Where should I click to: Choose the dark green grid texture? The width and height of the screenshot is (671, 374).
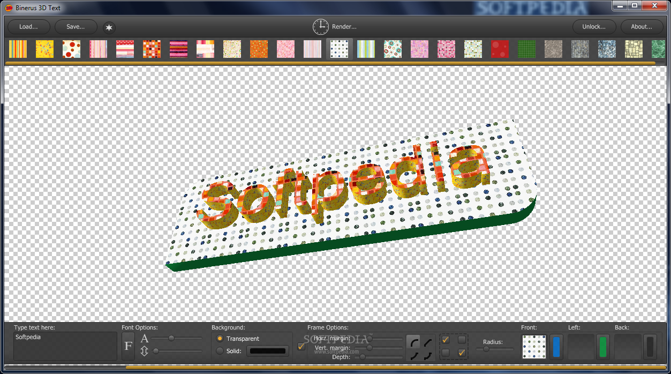(526, 49)
